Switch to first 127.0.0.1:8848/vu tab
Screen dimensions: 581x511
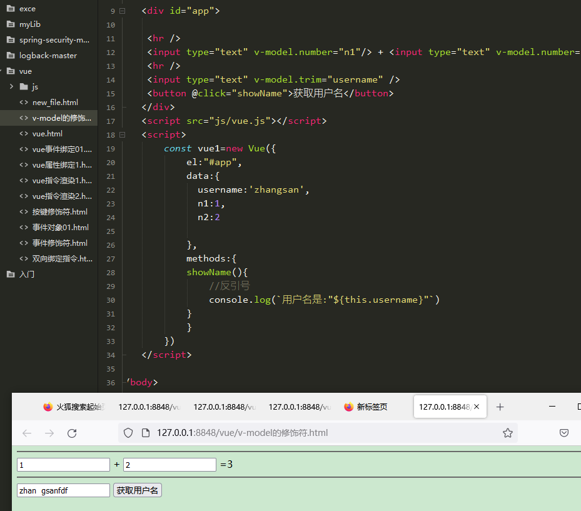point(149,407)
